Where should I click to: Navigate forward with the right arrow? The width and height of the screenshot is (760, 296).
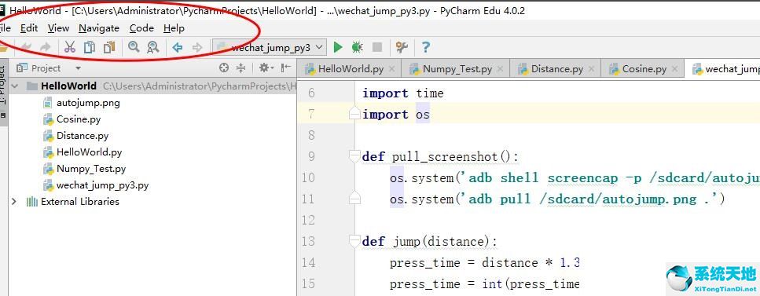point(196,47)
